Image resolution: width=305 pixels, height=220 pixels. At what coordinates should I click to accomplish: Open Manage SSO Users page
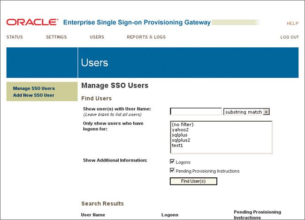point(34,88)
